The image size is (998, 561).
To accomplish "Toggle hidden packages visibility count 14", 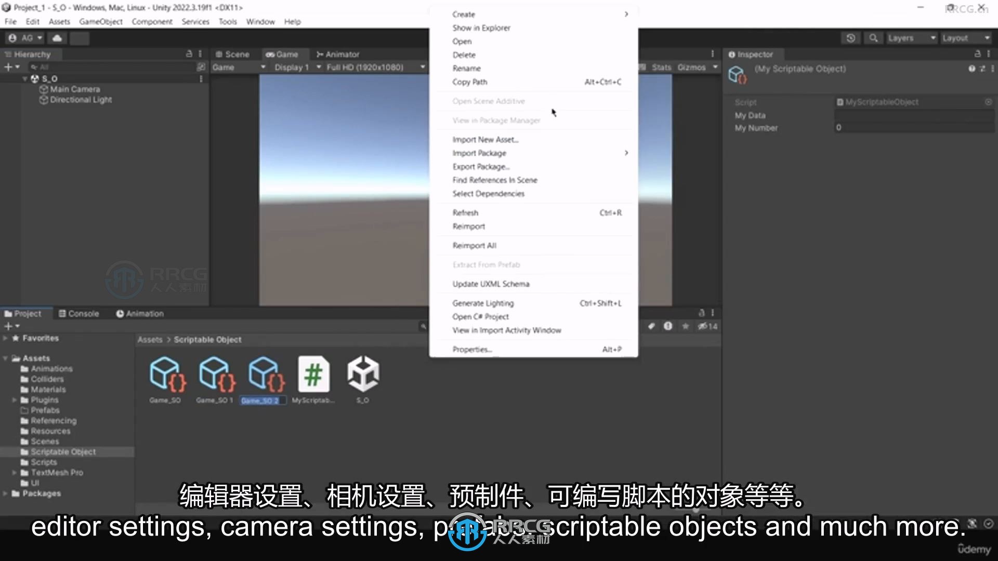I will 707,326.
